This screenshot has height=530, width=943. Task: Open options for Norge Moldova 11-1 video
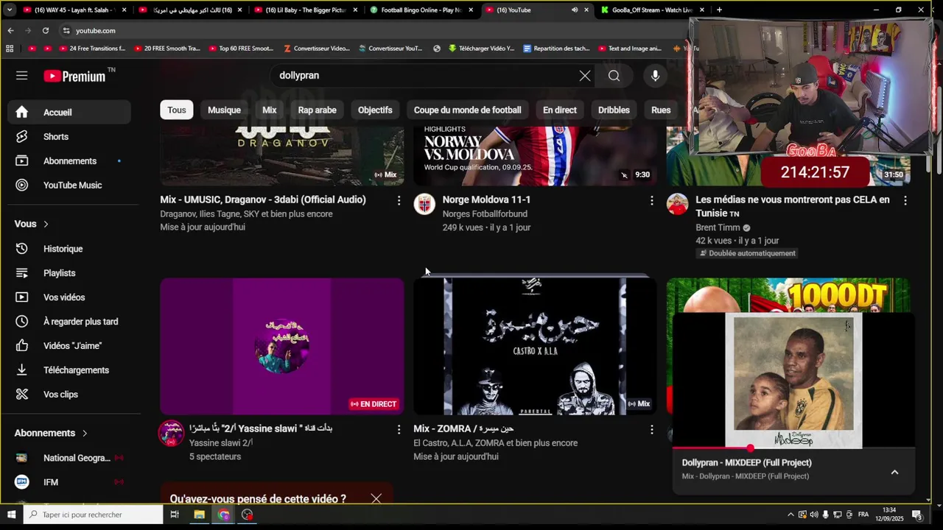[x=652, y=200]
